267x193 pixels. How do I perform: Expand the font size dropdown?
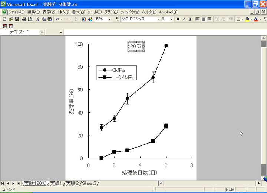tap(171, 19)
